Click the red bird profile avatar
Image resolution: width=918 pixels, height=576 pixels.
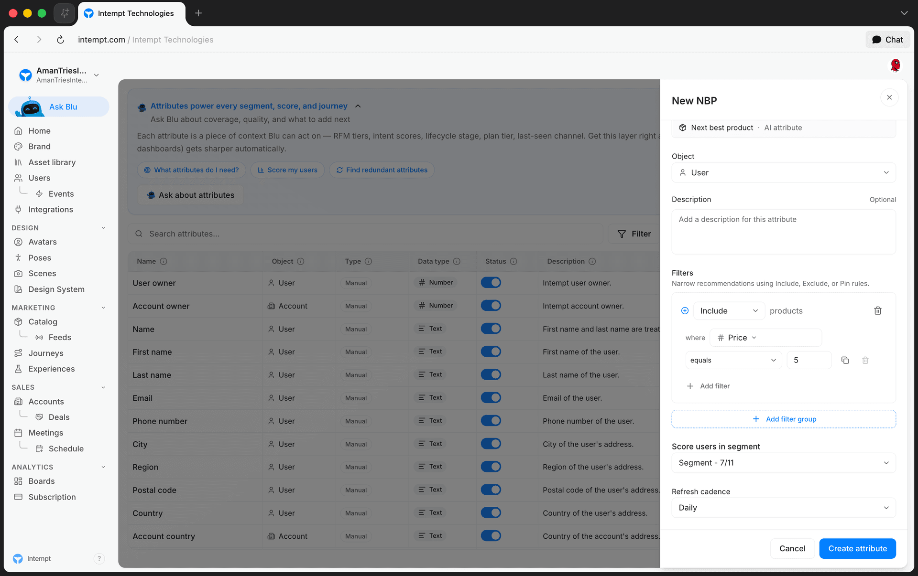click(895, 65)
